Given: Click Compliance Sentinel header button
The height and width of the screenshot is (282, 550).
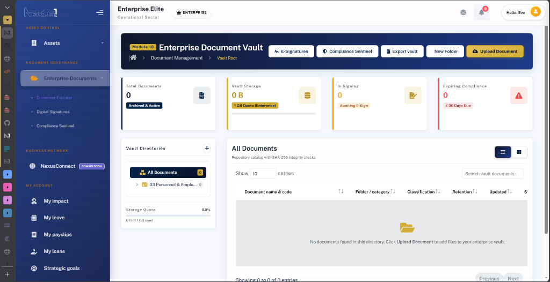Looking at the screenshot, I should pos(348,51).
